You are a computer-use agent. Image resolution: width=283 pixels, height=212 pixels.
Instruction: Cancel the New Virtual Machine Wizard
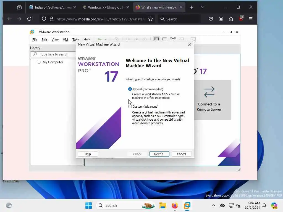pos(181,154)
